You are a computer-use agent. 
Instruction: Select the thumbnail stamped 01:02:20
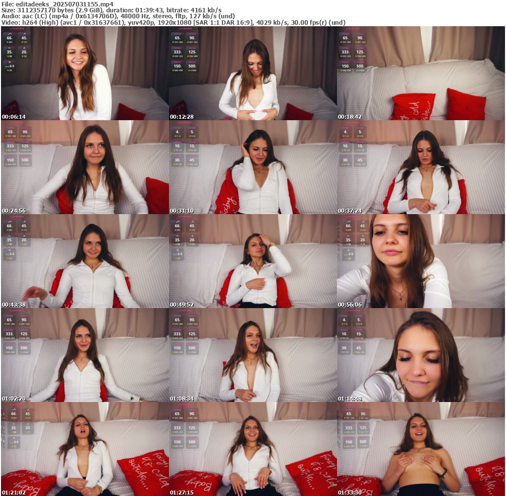click(x=85, y=355)
